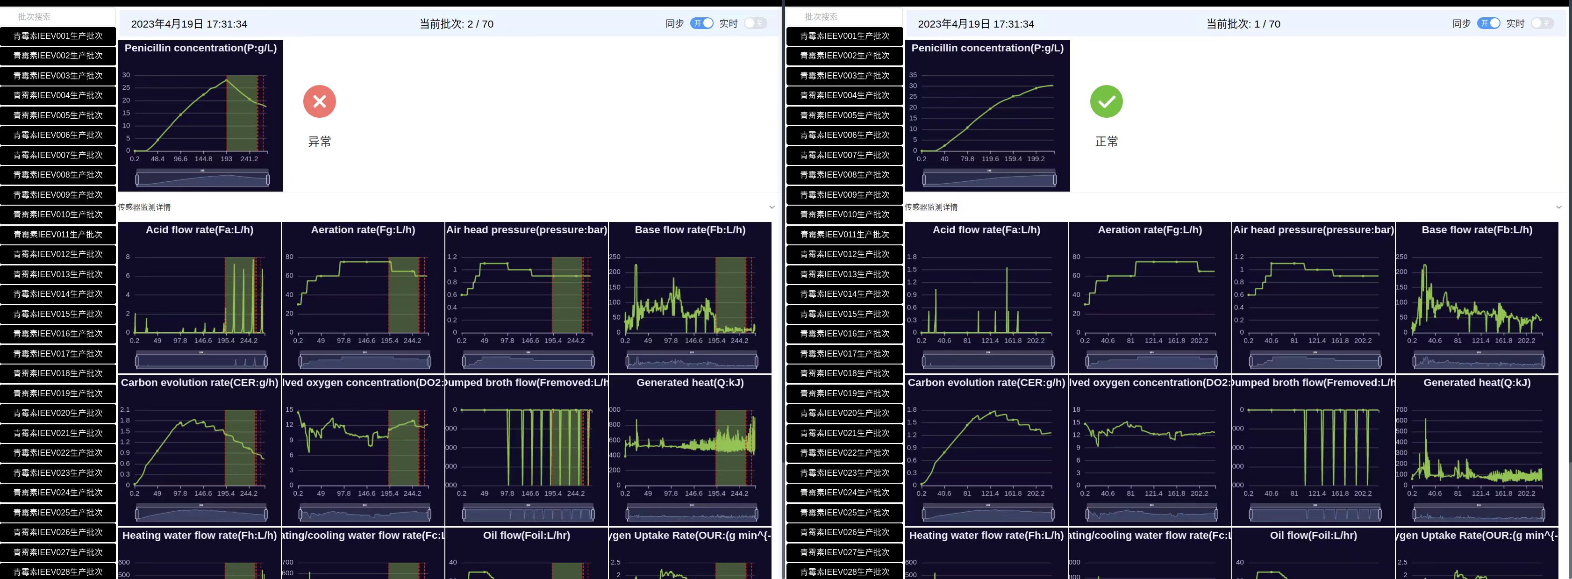Click zoom slider under left Penicillin concentration chart
The width and height of the screenshot is (1572, 579).
(202, 179)
